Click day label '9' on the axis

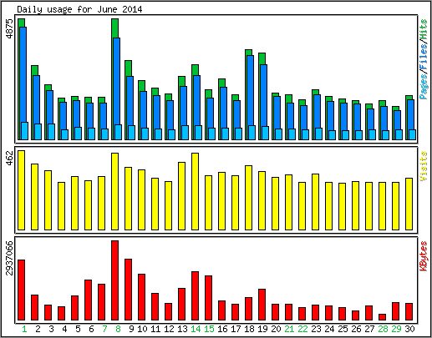pos(131,329)
